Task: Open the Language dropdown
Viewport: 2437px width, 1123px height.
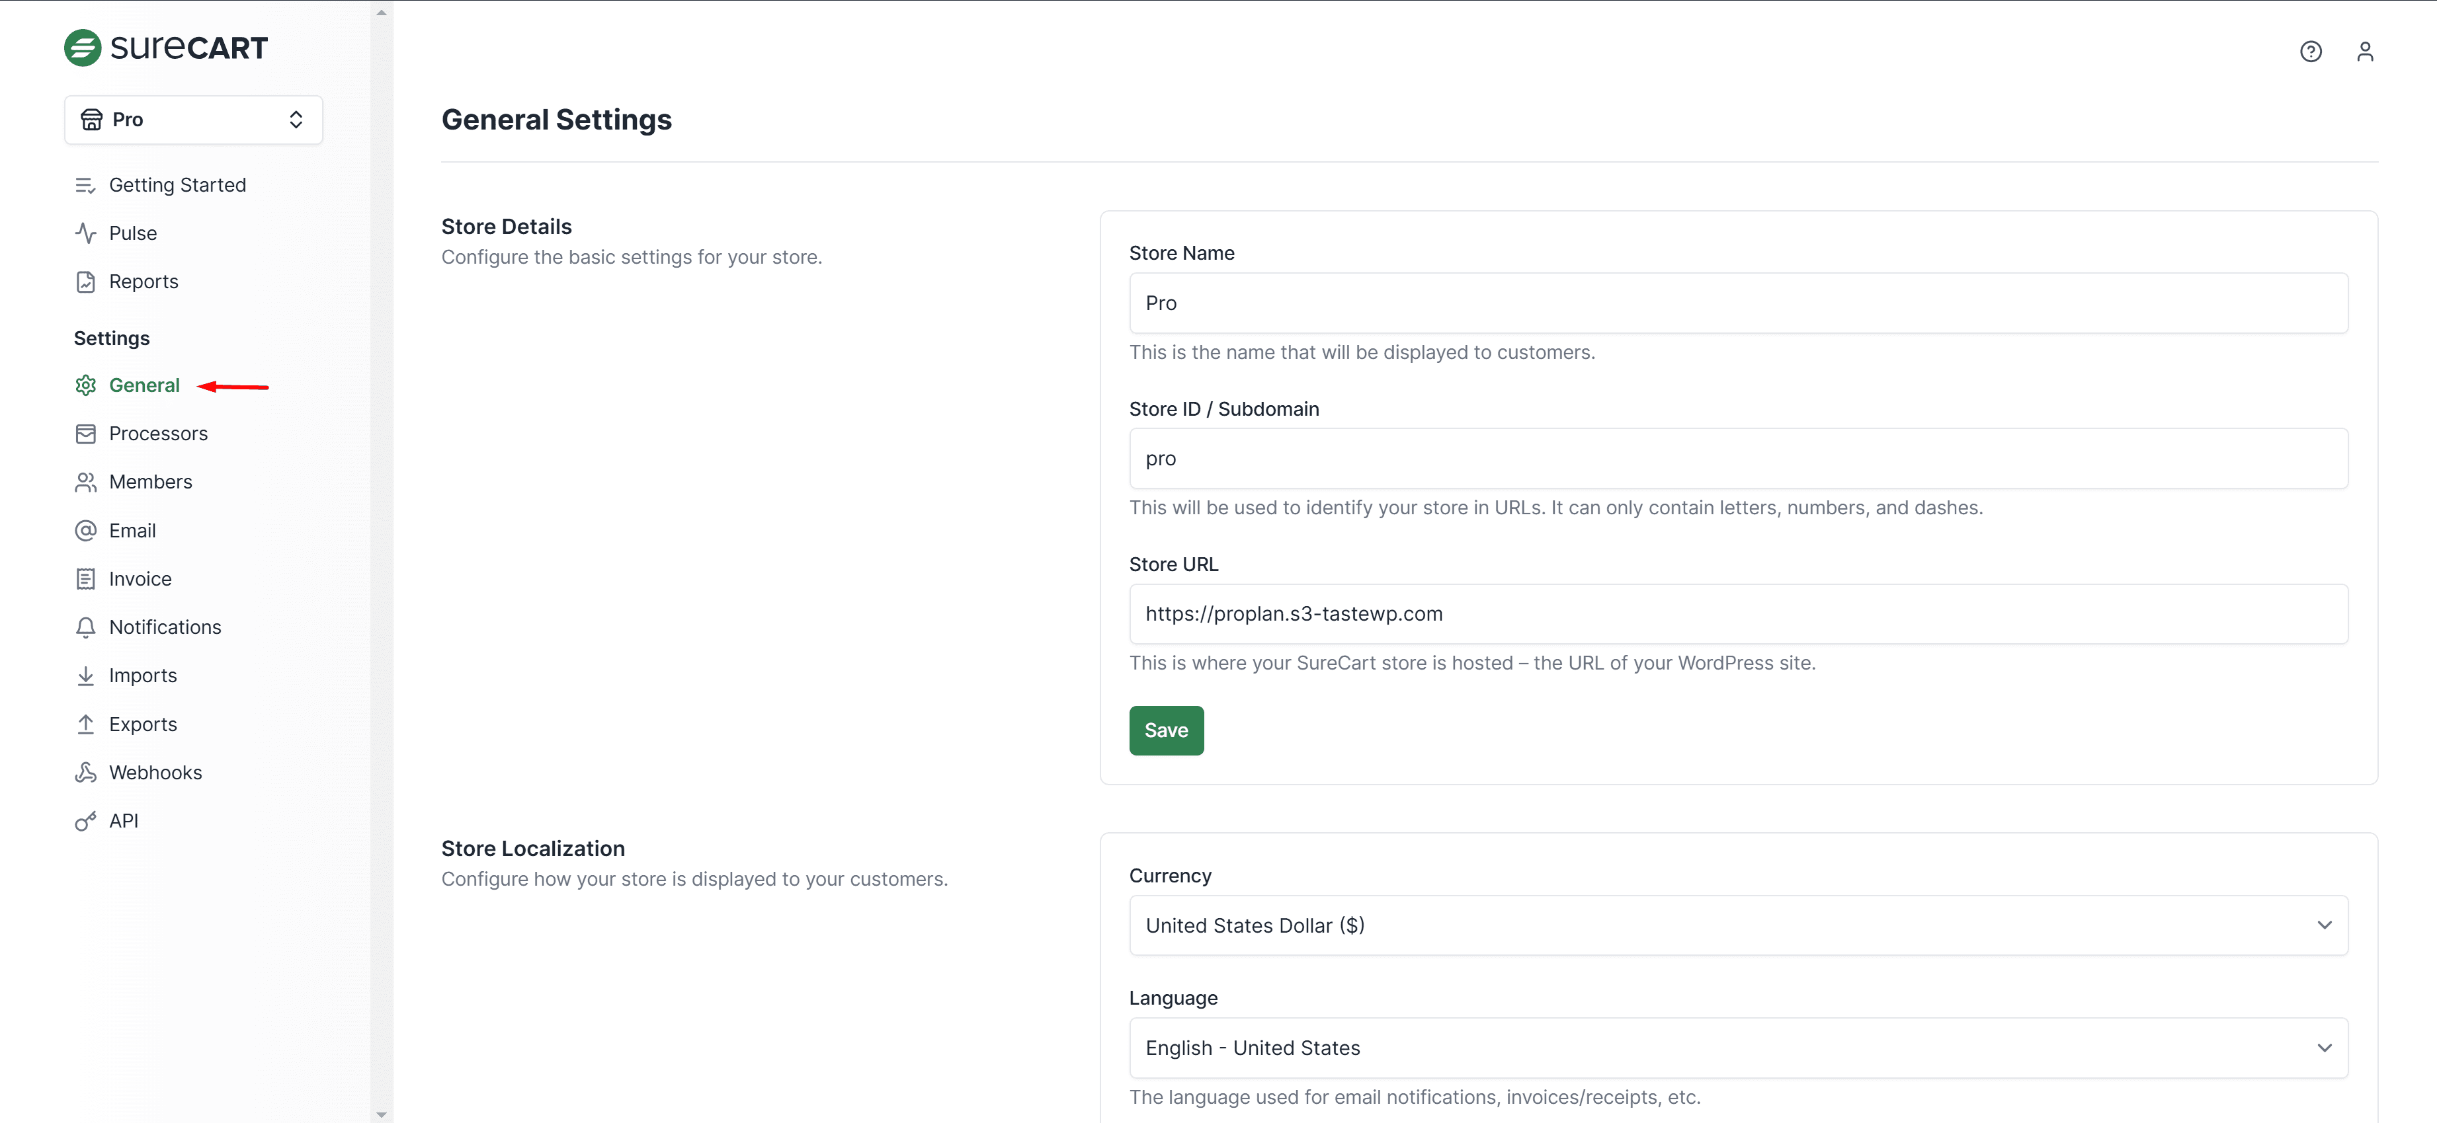Action: point(1738,1048)
